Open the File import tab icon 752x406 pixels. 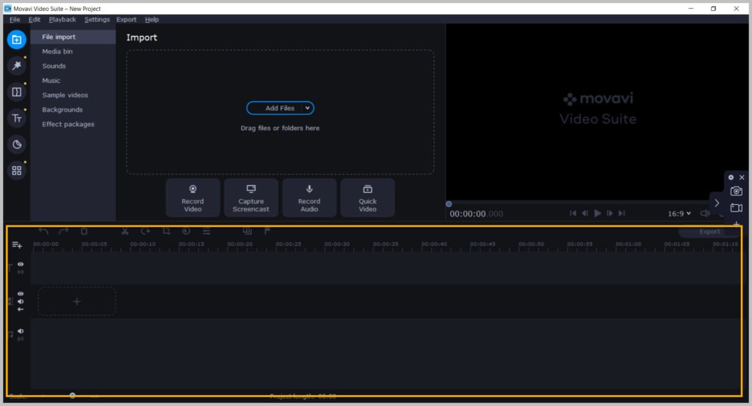point(16,40)
